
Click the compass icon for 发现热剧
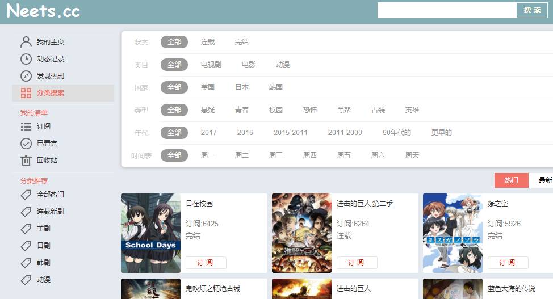(x=26, y=76)
